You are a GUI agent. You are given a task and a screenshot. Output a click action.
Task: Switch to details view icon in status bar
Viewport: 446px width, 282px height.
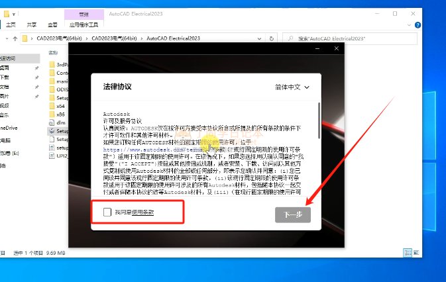point(408,252)
